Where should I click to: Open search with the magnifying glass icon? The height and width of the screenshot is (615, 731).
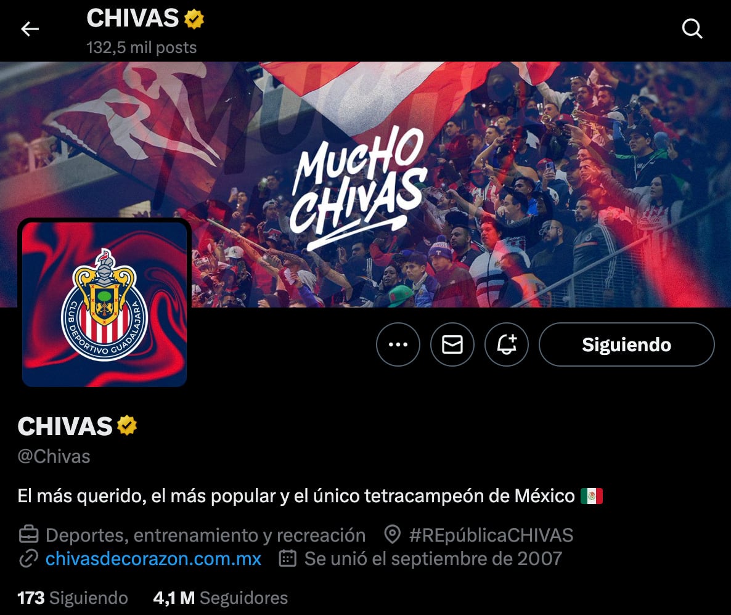click(692, 29)
